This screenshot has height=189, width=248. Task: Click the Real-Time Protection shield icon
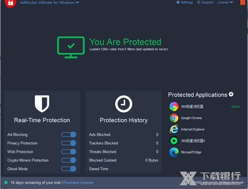42,104
